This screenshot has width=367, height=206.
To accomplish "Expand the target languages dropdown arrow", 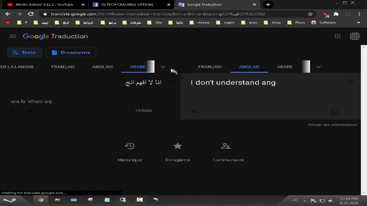I will [x=319, y=67].
